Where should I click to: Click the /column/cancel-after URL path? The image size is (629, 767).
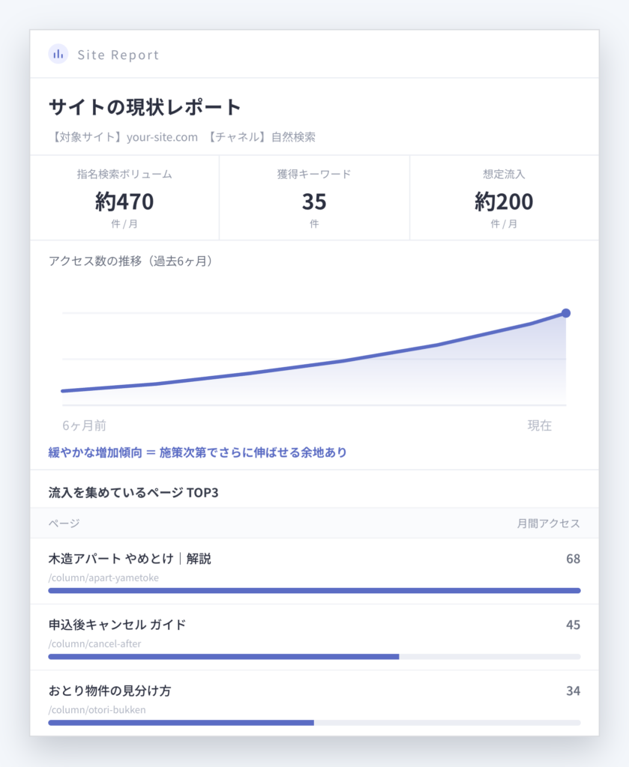tap(94, 643)
